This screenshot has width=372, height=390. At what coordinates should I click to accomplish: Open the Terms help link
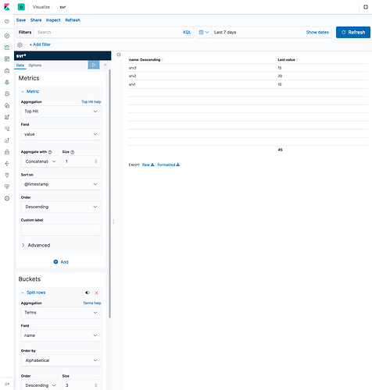pyautogui.click(x=92, y=303)
